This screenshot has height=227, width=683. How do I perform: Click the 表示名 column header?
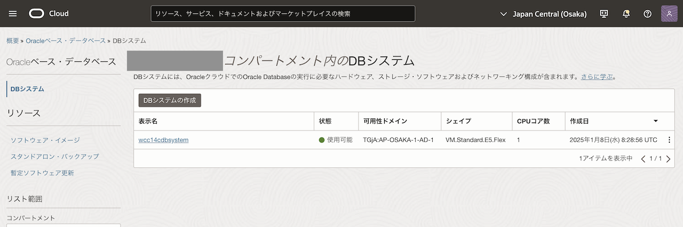coord(148,121)
